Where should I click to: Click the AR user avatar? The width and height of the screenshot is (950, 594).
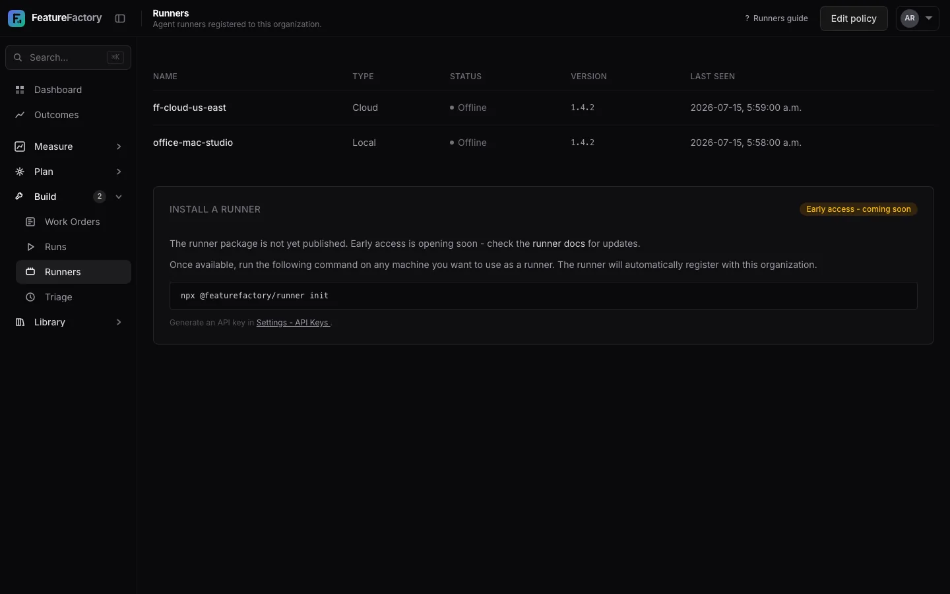pyautogui.click(x=910, y=18)
